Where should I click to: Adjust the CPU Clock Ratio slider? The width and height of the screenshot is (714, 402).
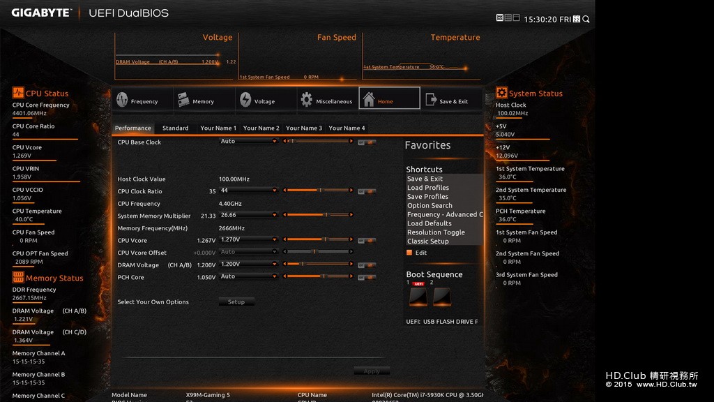(318, 190)
